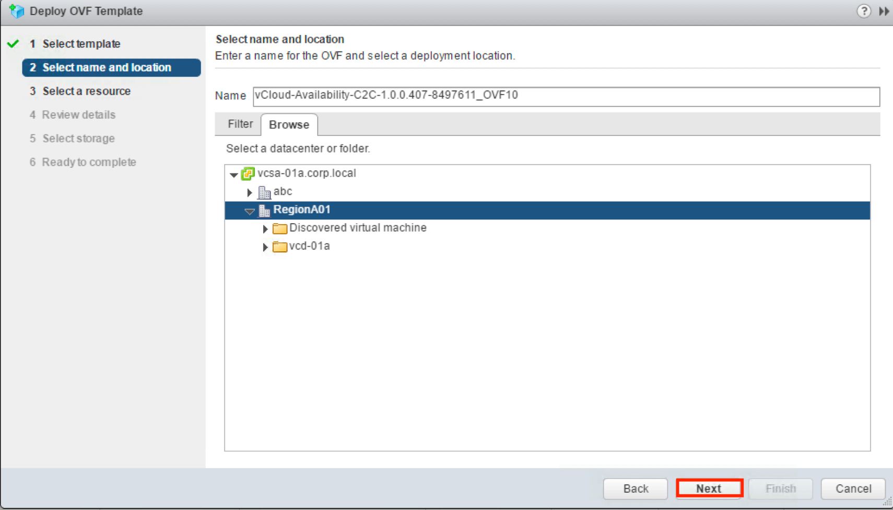
Task: Click the double-arrow expand icon in title bar
Action: pos(884,11)
